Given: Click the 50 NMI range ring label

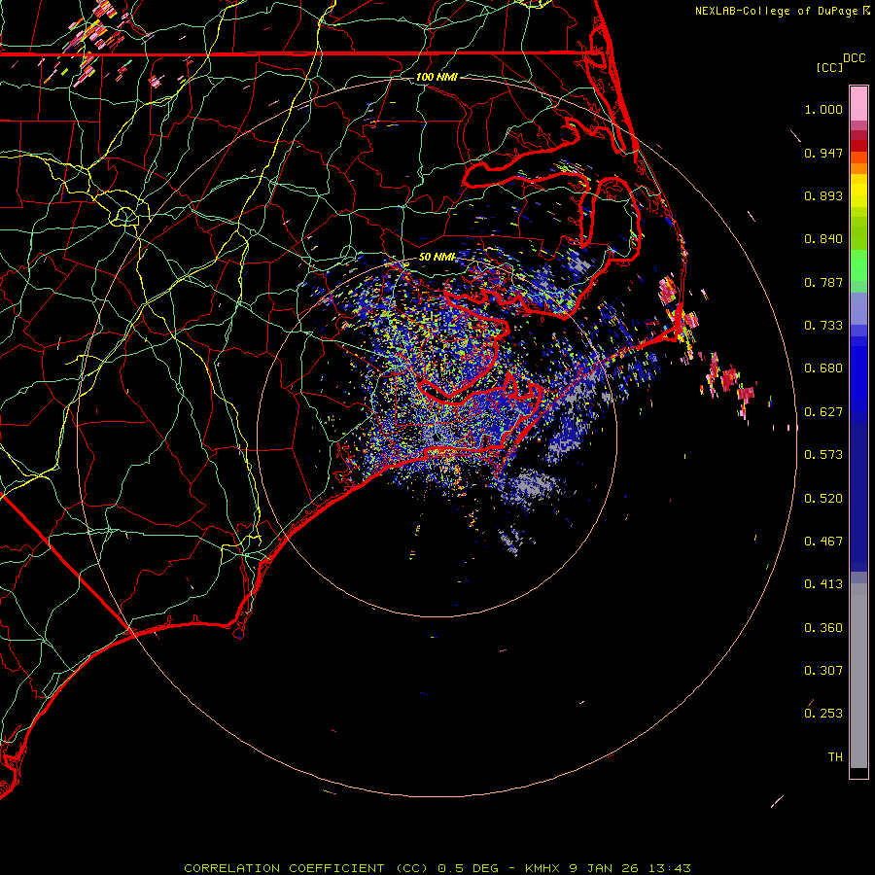Looking at the screenshot, I should pyautogui.click(x=437, y=257).
